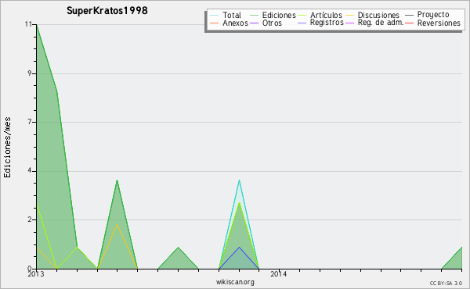Viewport: 470px width, 289px height.
Task: Click the blue Registros triangle peak
Action: coord(239,248)
